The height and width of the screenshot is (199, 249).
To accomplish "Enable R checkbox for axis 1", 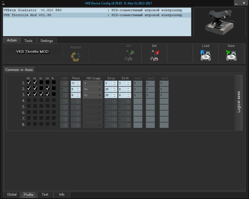I will click(x=54, y=82).
